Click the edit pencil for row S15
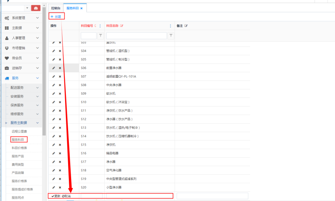 pyautogui.click(x=54, y=145)
